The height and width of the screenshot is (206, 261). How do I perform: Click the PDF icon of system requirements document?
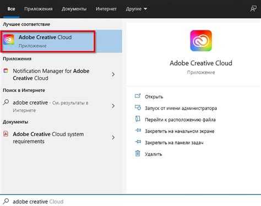(x=6, y=134)
